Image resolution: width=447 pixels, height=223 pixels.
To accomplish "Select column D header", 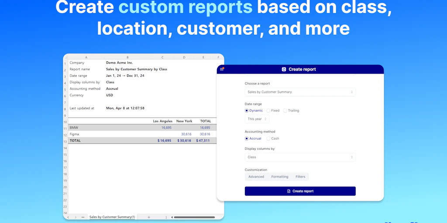I will (x=184, y=57).
